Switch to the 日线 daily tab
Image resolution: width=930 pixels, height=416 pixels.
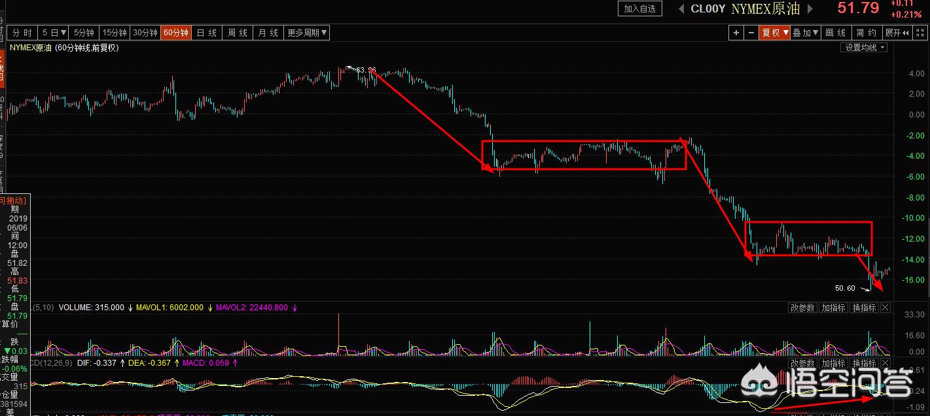pos(207,33)
